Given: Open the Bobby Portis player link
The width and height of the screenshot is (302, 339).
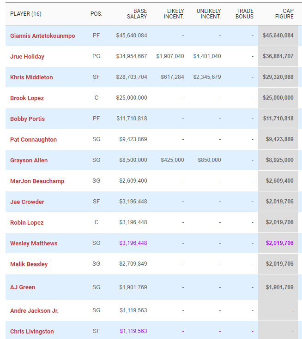Looking at the screenshot, I should click(27, 119).
